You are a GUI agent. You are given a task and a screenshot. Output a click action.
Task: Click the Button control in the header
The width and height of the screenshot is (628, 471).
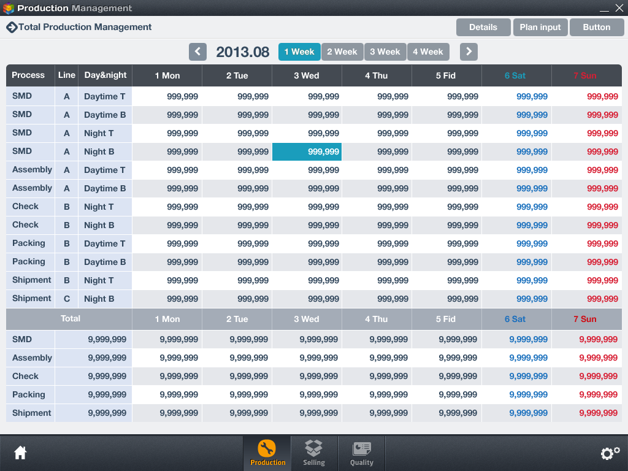tap(597, 27)
